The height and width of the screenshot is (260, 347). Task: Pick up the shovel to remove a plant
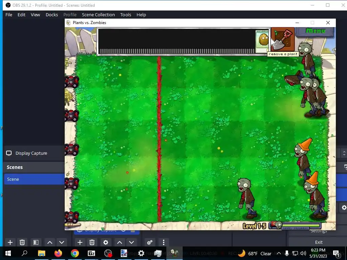point(283,39)
